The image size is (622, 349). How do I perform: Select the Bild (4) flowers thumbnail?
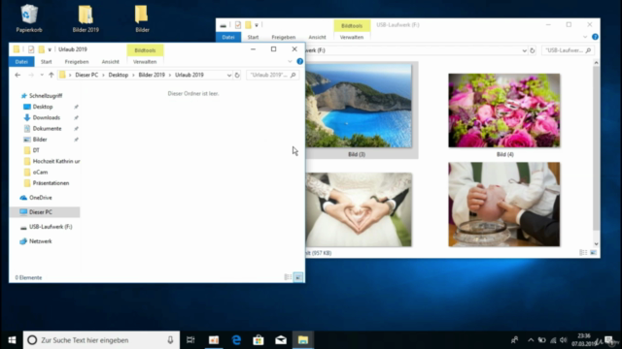504,111
